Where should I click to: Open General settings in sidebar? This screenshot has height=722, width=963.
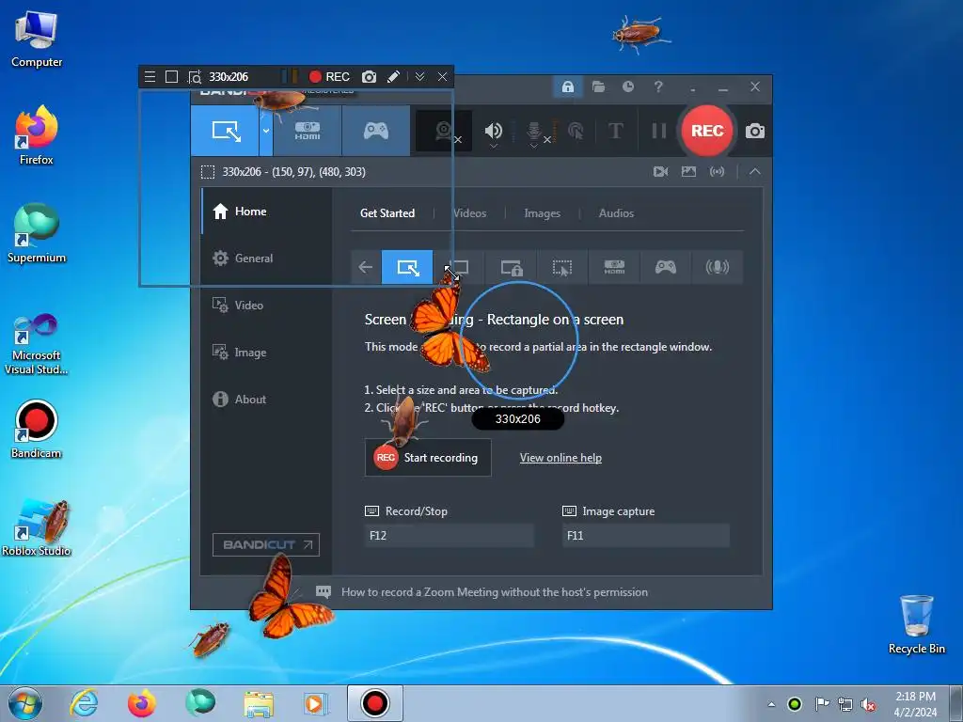267,259
